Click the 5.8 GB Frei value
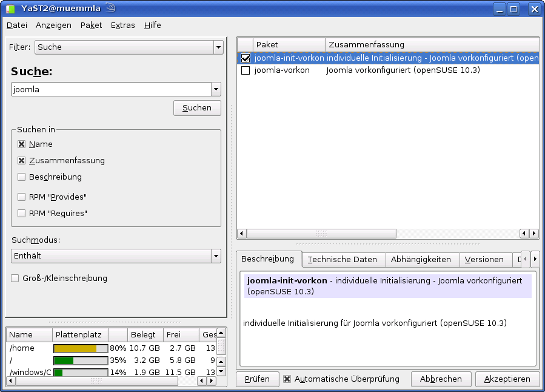This screenshot has height=392, width=545. tap(183, 360)
